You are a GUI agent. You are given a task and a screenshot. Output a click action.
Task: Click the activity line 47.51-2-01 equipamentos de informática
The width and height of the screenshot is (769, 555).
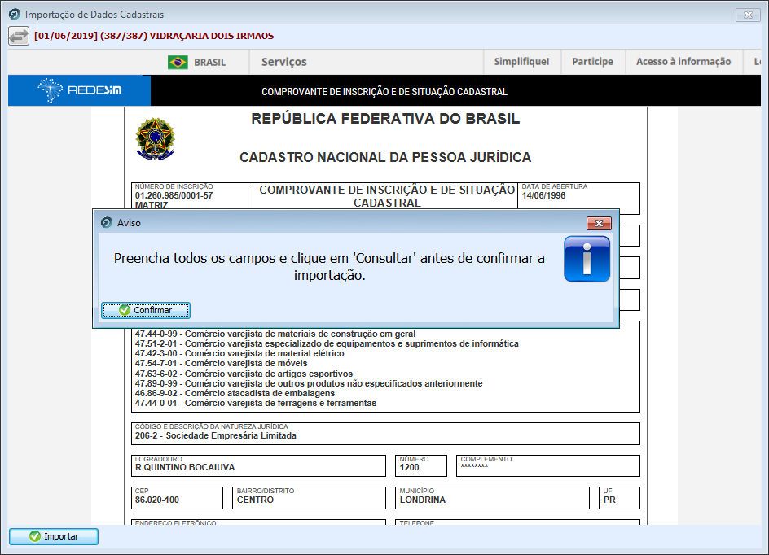(327, 344)
